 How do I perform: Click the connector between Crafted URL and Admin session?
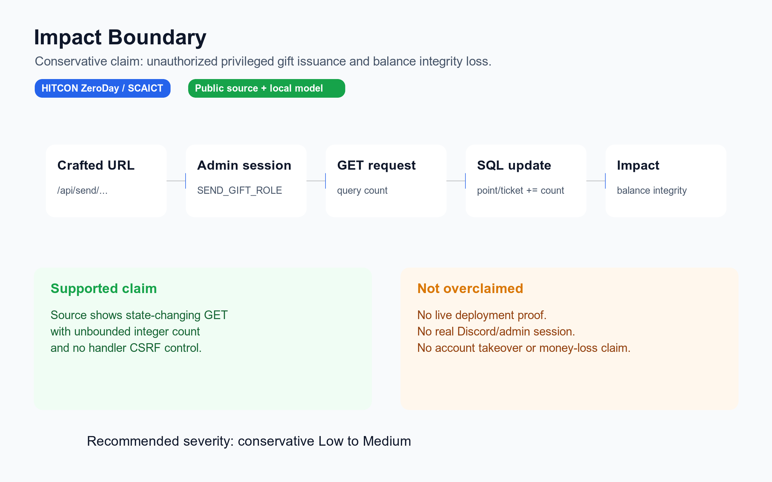pos(176,181)
